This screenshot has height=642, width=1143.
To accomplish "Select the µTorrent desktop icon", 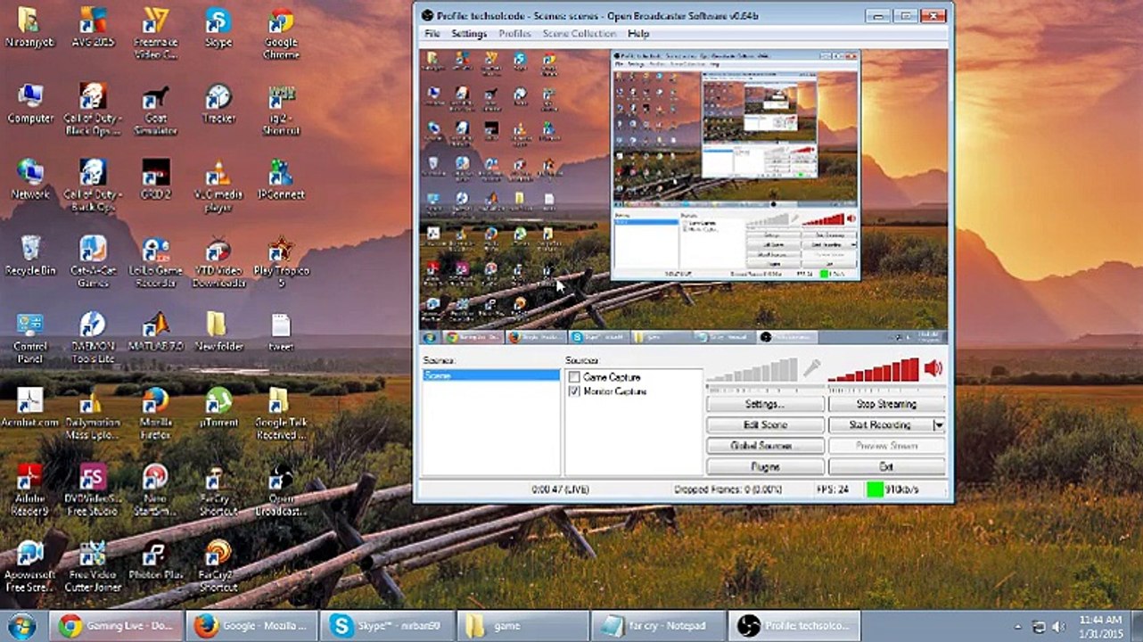I will [218, 407].
